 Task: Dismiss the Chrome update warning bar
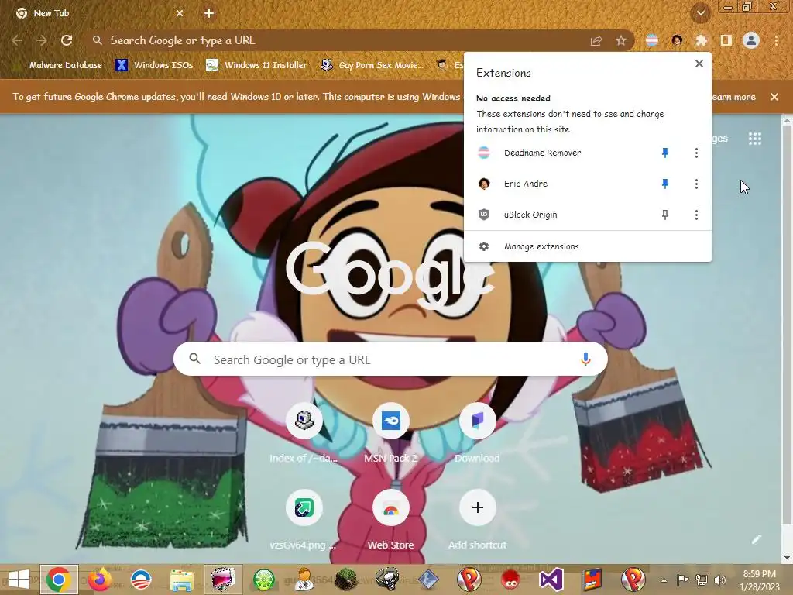[774, 97]
